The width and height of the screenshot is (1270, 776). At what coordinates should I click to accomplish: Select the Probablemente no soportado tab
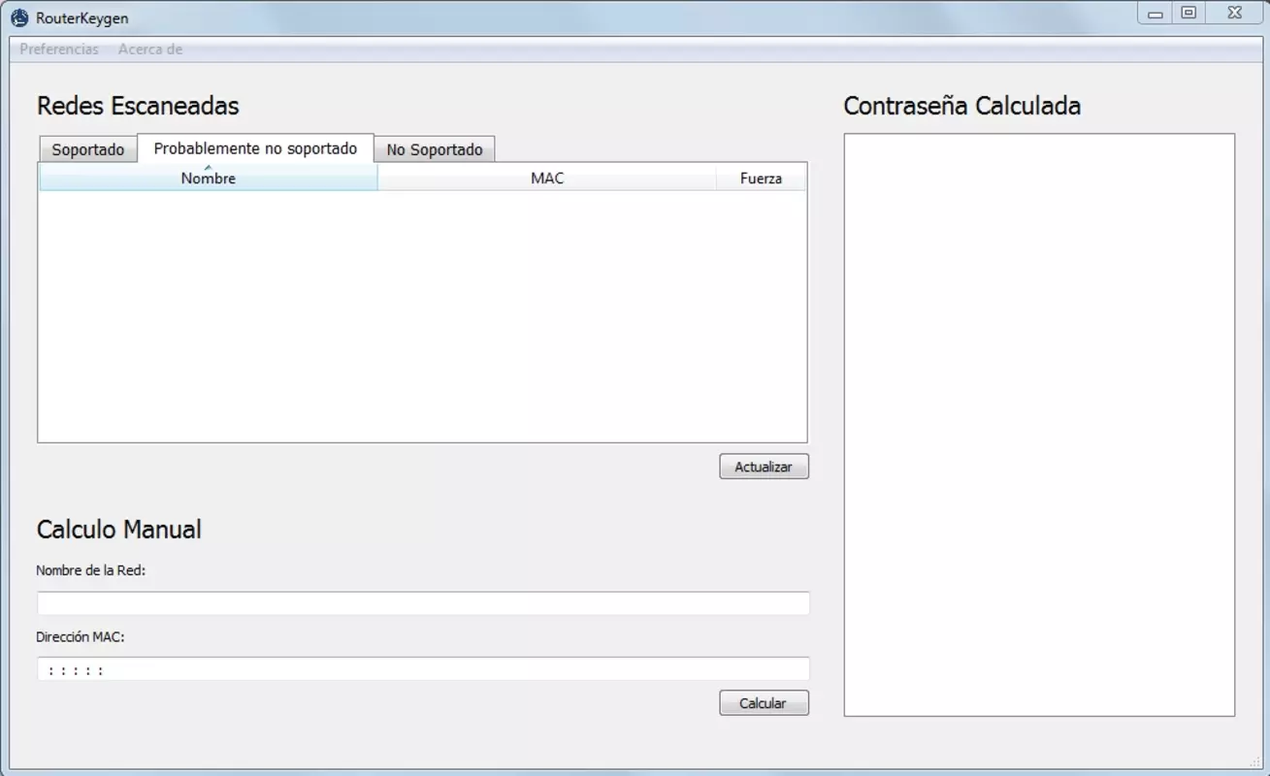(x=256, y=148)
